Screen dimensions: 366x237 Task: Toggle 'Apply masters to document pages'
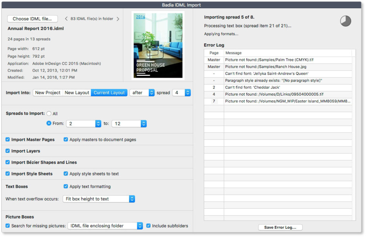coord(65,140)
